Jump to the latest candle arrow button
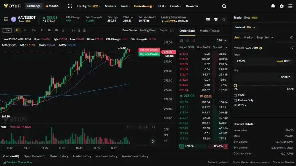 pyautogui.click(x=153, y=141)
